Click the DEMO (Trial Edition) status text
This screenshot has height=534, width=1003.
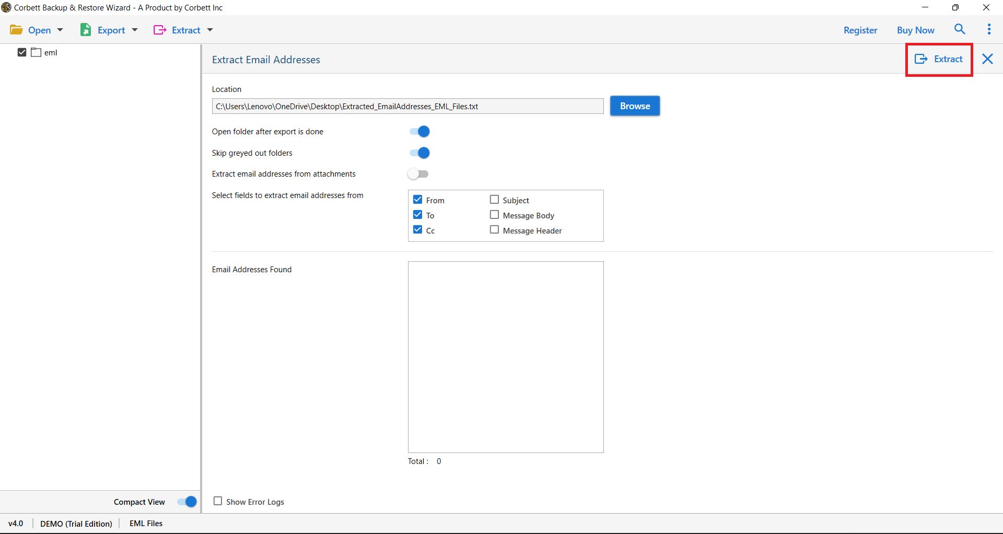point(76,523)
